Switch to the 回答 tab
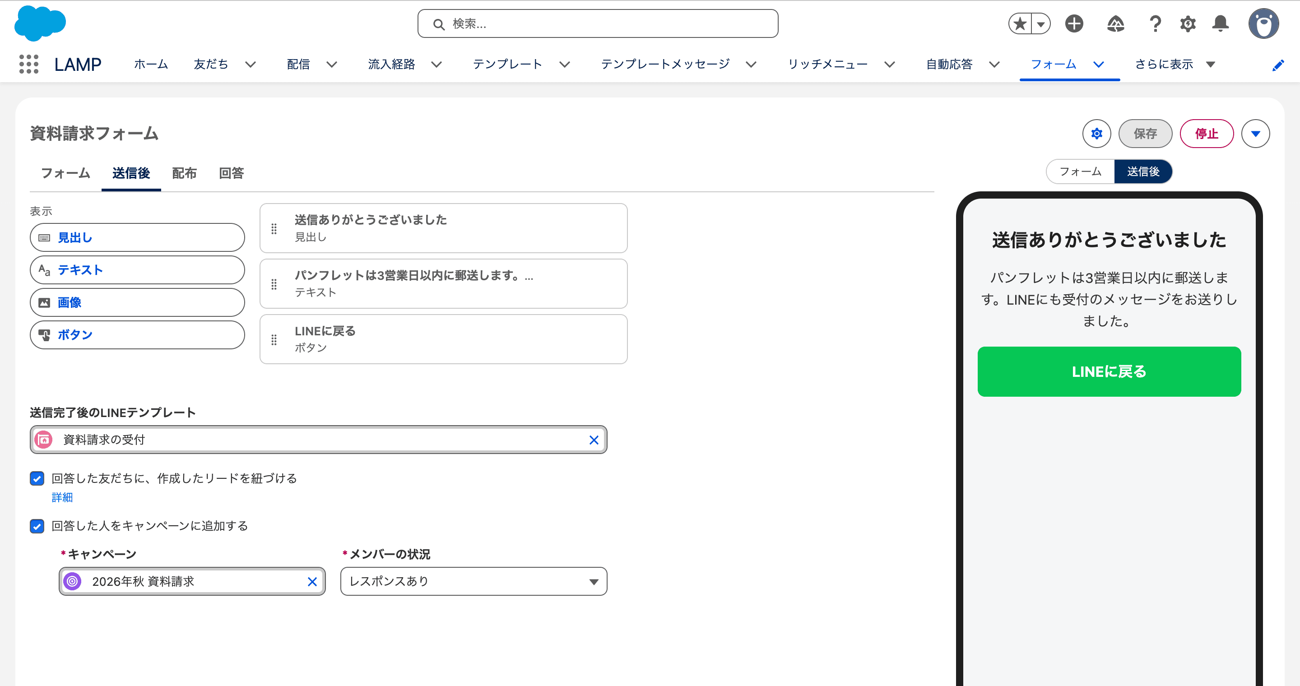 pyautogui.click(x=231, y=173)
